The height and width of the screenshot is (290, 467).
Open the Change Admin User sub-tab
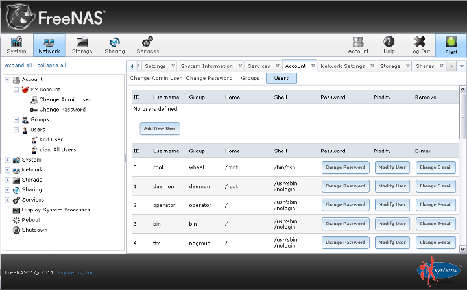click(156, 78)
